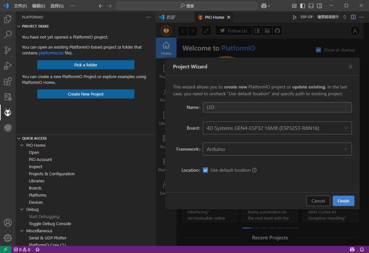Collapse the QUICK ACCESS section
The width and height of the screenshot is (369, 253).
(x=19, y=138)
